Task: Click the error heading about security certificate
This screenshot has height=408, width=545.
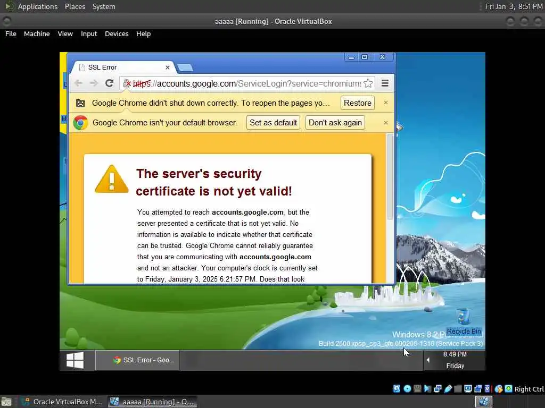Action: (x=214, y=183)
